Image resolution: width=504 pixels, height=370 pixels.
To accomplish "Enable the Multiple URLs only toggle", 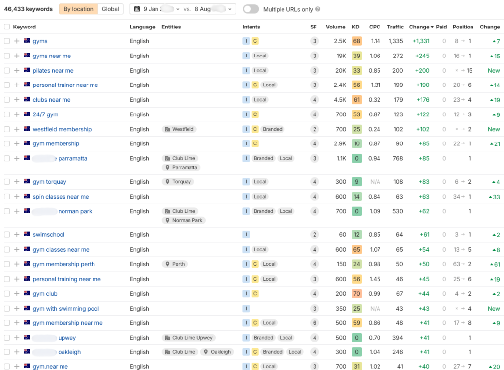I will 251,9.
